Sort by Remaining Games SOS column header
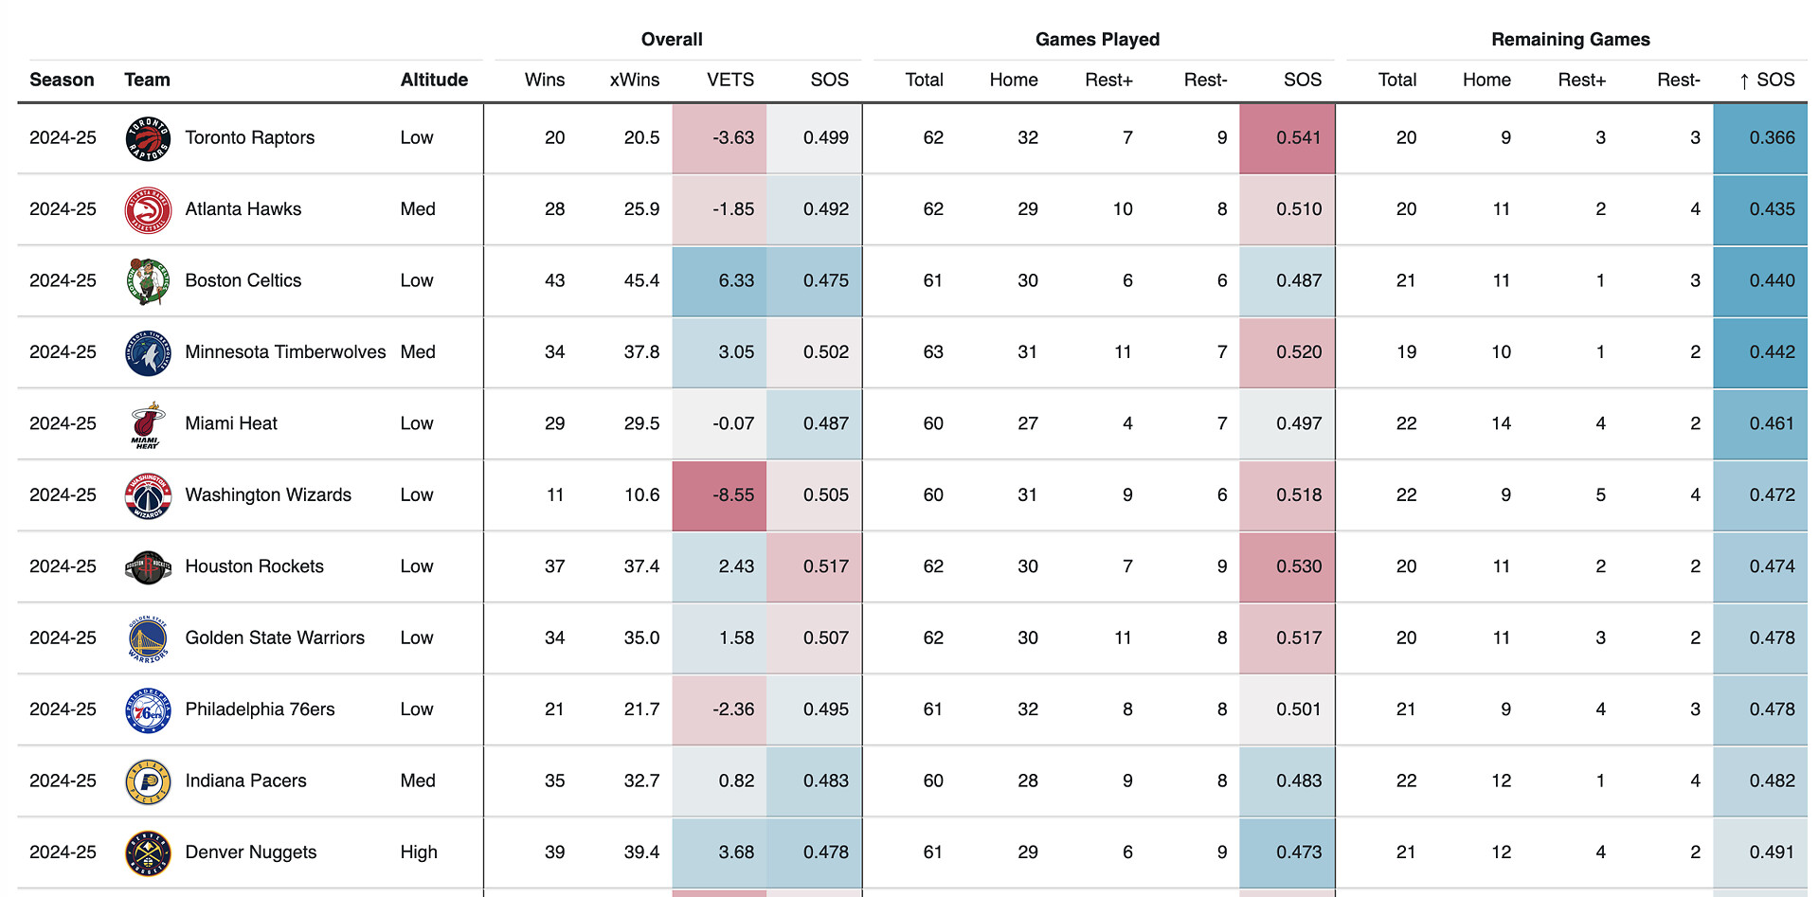 [x=1766, y=80]
